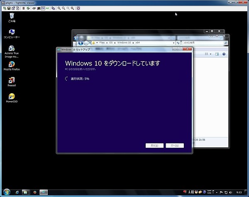Click the search magnifier icon in Explorer
The width and height of the screenshot is (249, 197).
[225, 43]
